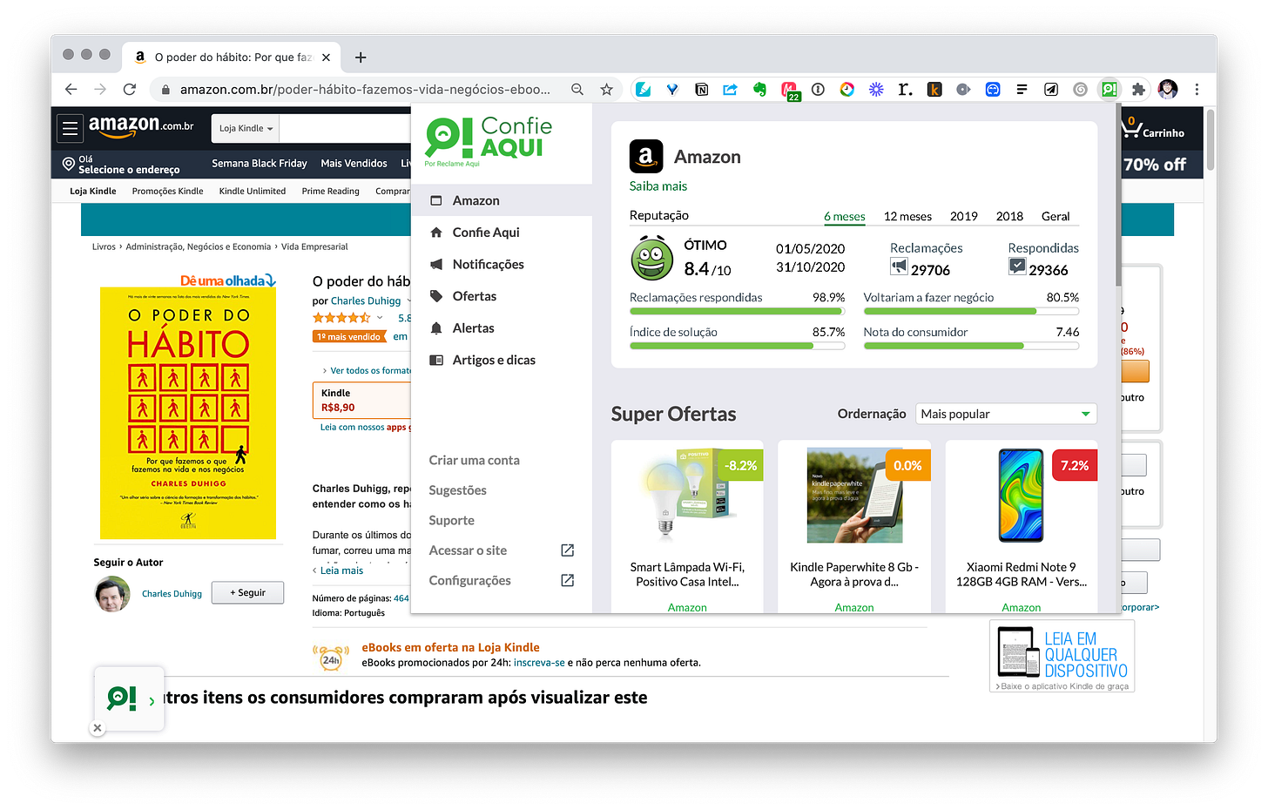This screenshot has height=810, width=1268.
Task: Switch reputation period to 12 meses
Action: (x=907, y=217)
